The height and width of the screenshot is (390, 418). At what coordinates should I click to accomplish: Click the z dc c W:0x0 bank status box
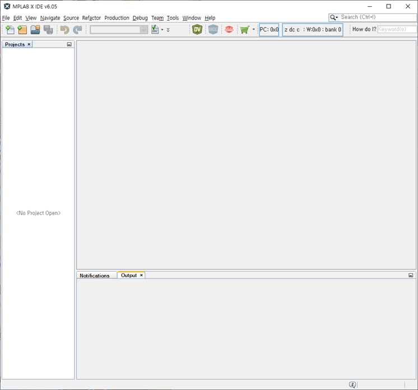[x=313, y=30]
